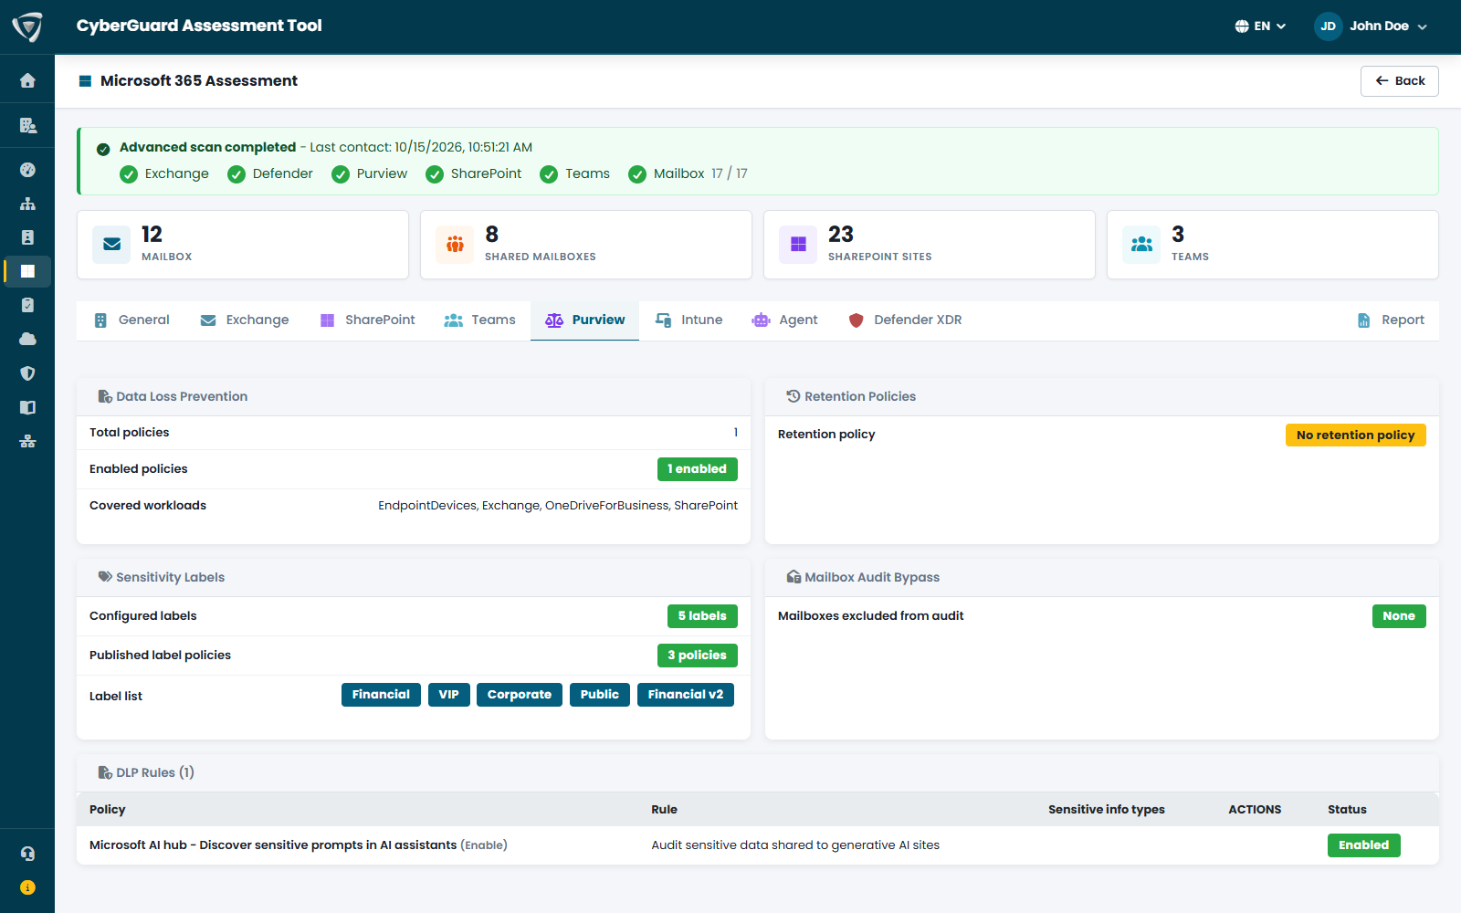The image size is (1461, 913).
Task: Switch to the General tab
Action: click(x=131, y=320)
